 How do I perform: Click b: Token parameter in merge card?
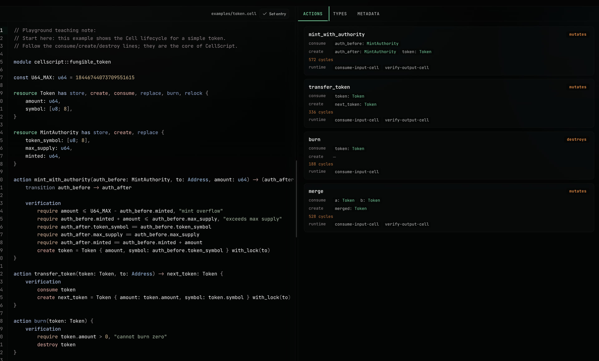click(370, 200)
